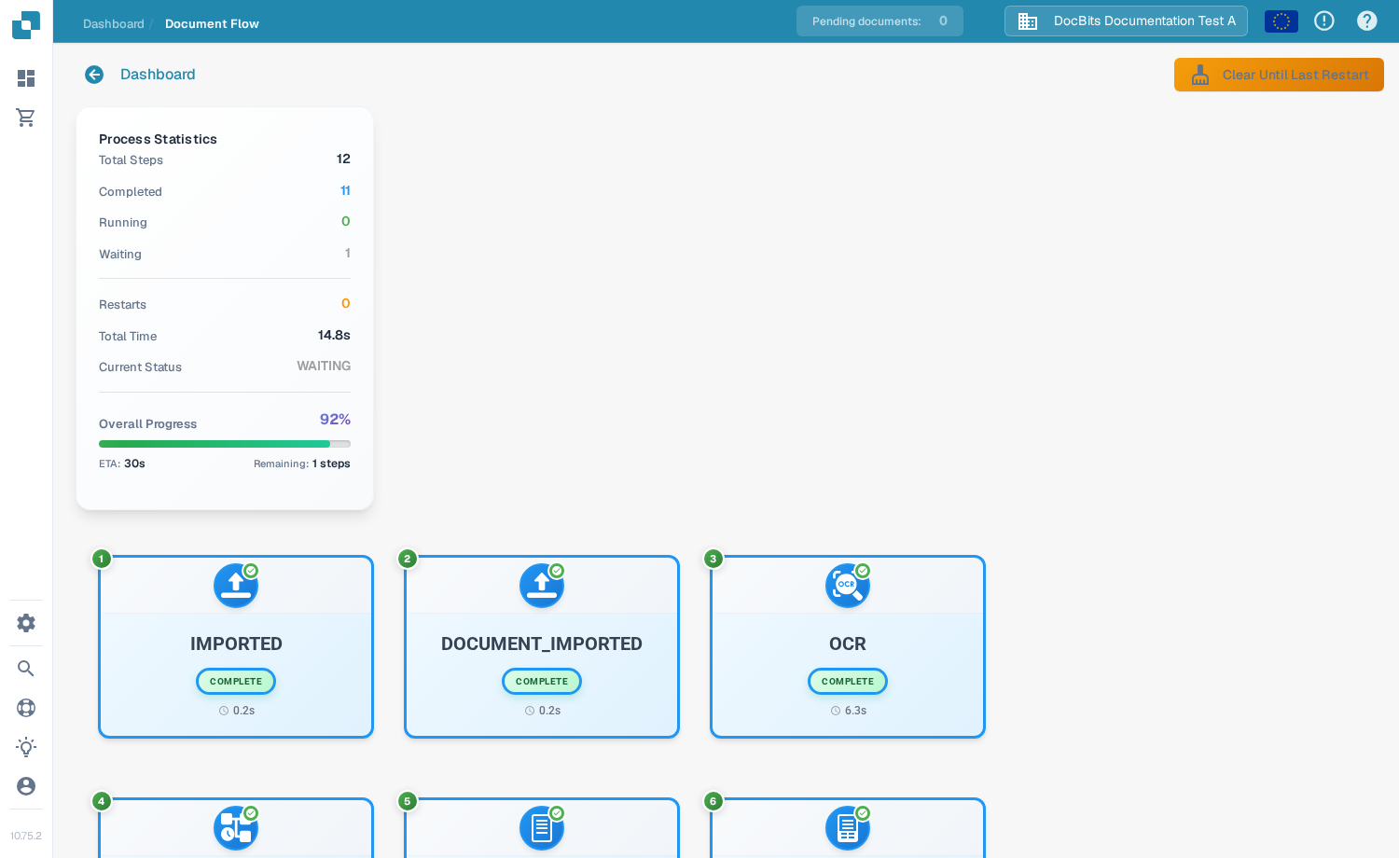Click COMPLETE badge on OCR card
The height and width of the screenshot is (858, 1399).
[x=848, y=682]
